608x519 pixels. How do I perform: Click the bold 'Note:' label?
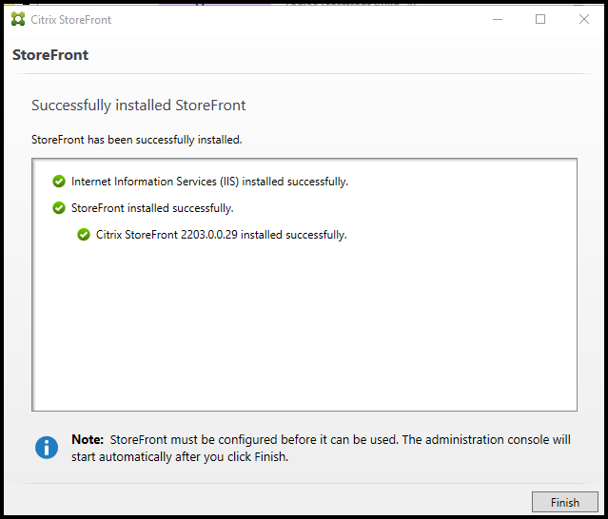(88, 440)
